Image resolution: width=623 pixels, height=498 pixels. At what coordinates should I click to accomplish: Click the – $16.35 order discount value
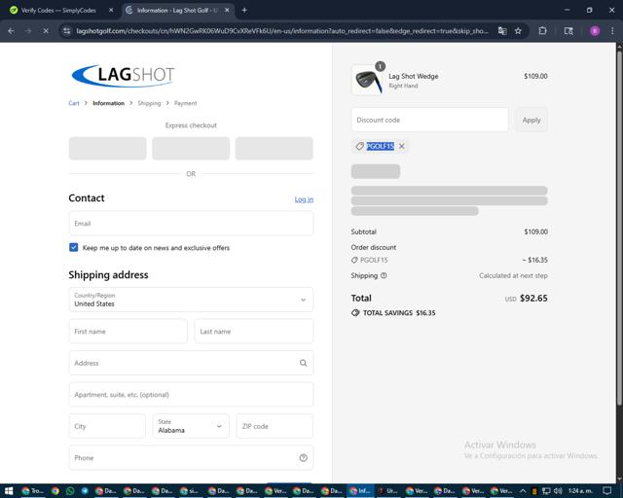click(534, 260)
